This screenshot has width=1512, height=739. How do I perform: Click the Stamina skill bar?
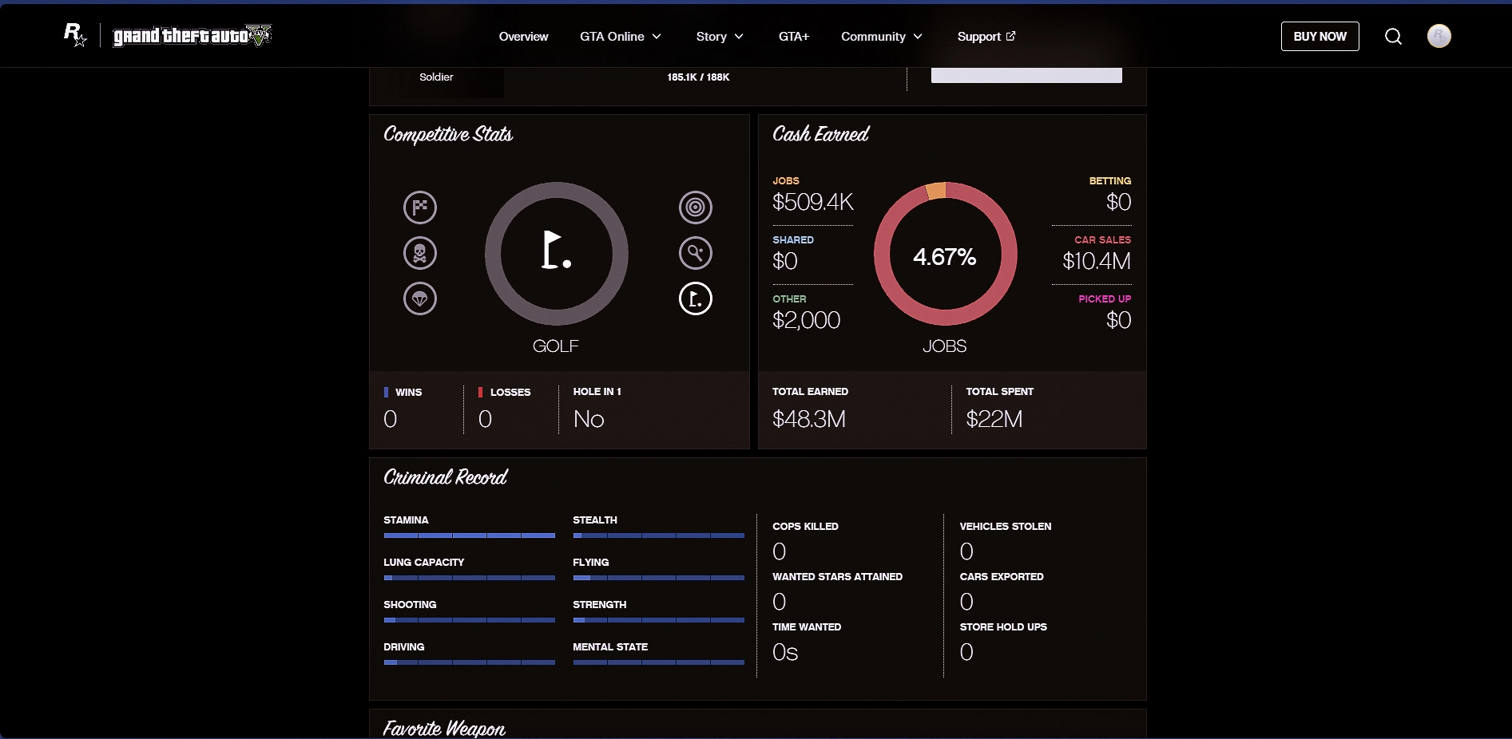[x=469, y=535]
